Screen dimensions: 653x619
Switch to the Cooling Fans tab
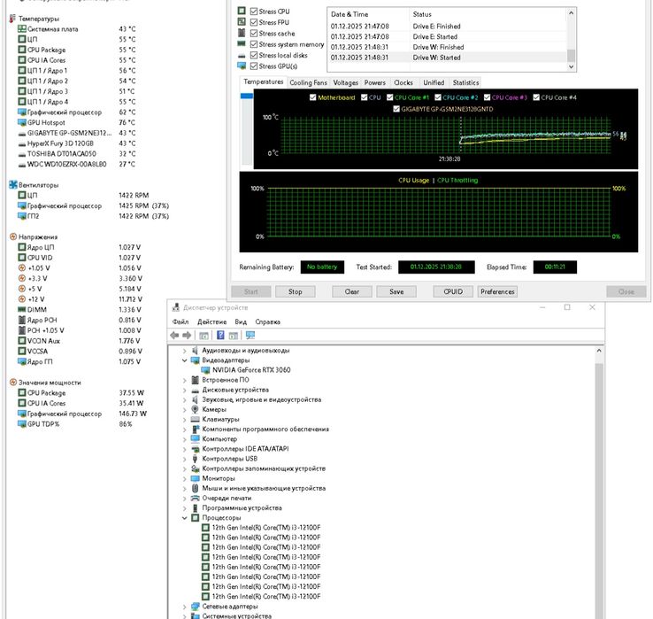pos(308,82)
